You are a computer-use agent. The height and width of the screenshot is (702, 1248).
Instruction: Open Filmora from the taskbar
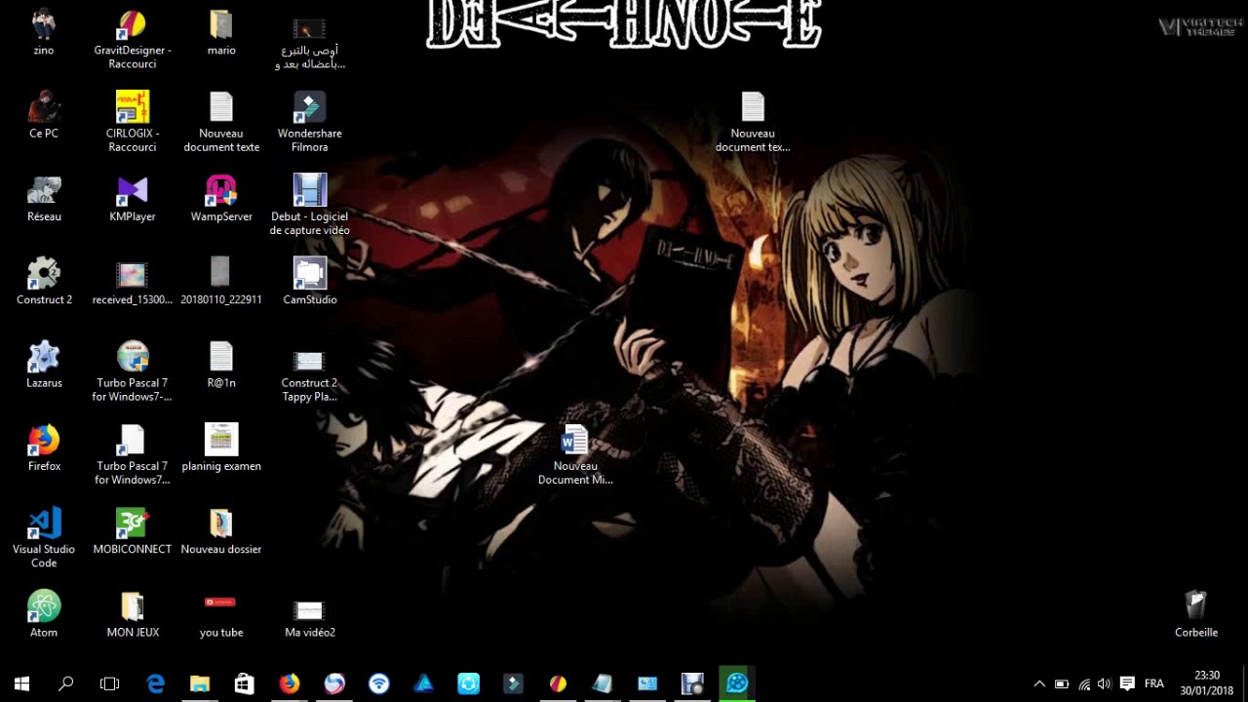coord(513,683)
